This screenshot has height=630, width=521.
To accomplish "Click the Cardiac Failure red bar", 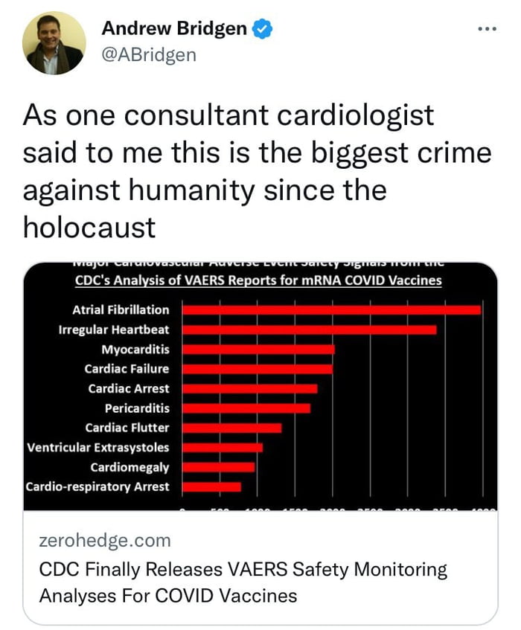I will pos(258,369).
